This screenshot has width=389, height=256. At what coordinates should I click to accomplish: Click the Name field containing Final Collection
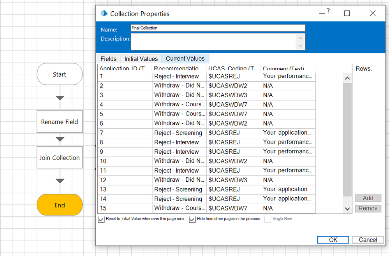218,28
